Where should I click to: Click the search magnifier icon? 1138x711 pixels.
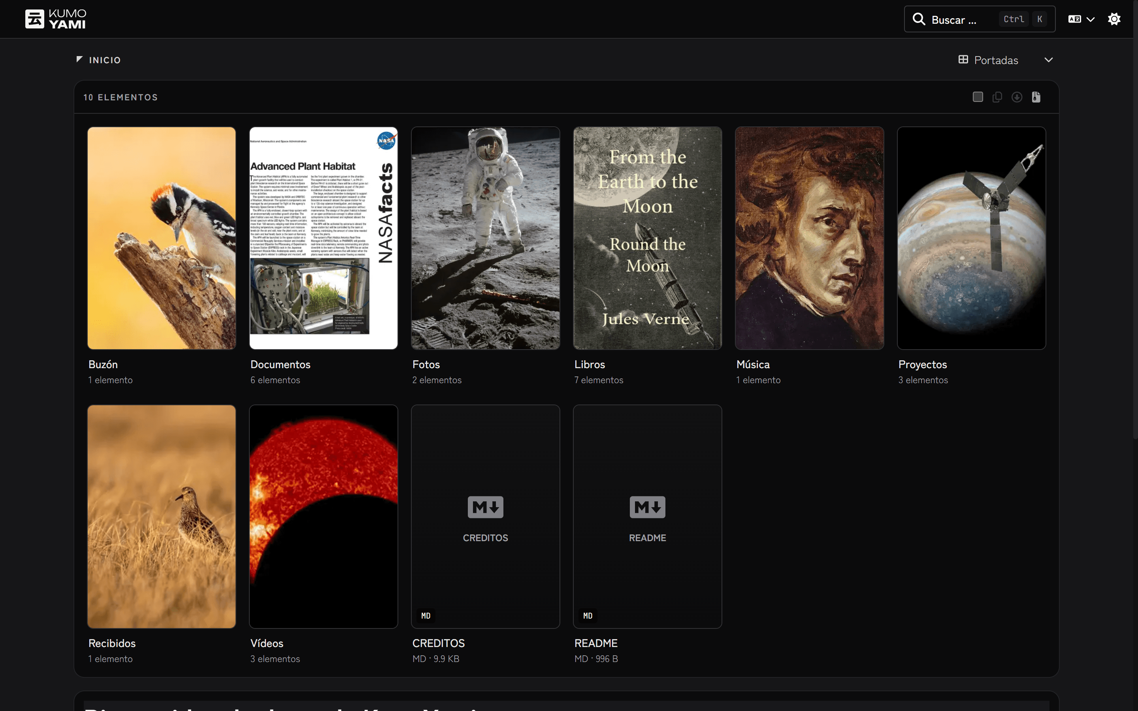(x=919, y=19)
